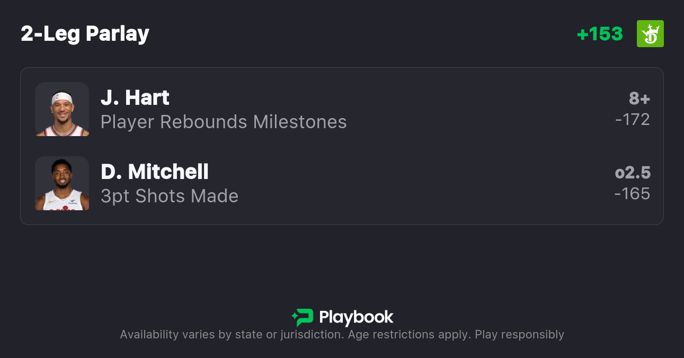Viewport: 684px width, 358px height.
Task: Select the 3pt Shots Made market label
Action: tap(170, 196)
